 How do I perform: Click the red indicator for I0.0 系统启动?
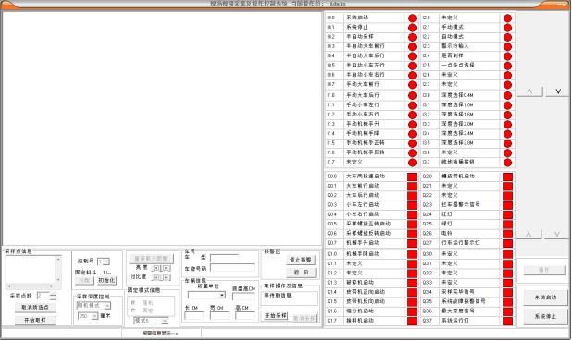(412, 18)
